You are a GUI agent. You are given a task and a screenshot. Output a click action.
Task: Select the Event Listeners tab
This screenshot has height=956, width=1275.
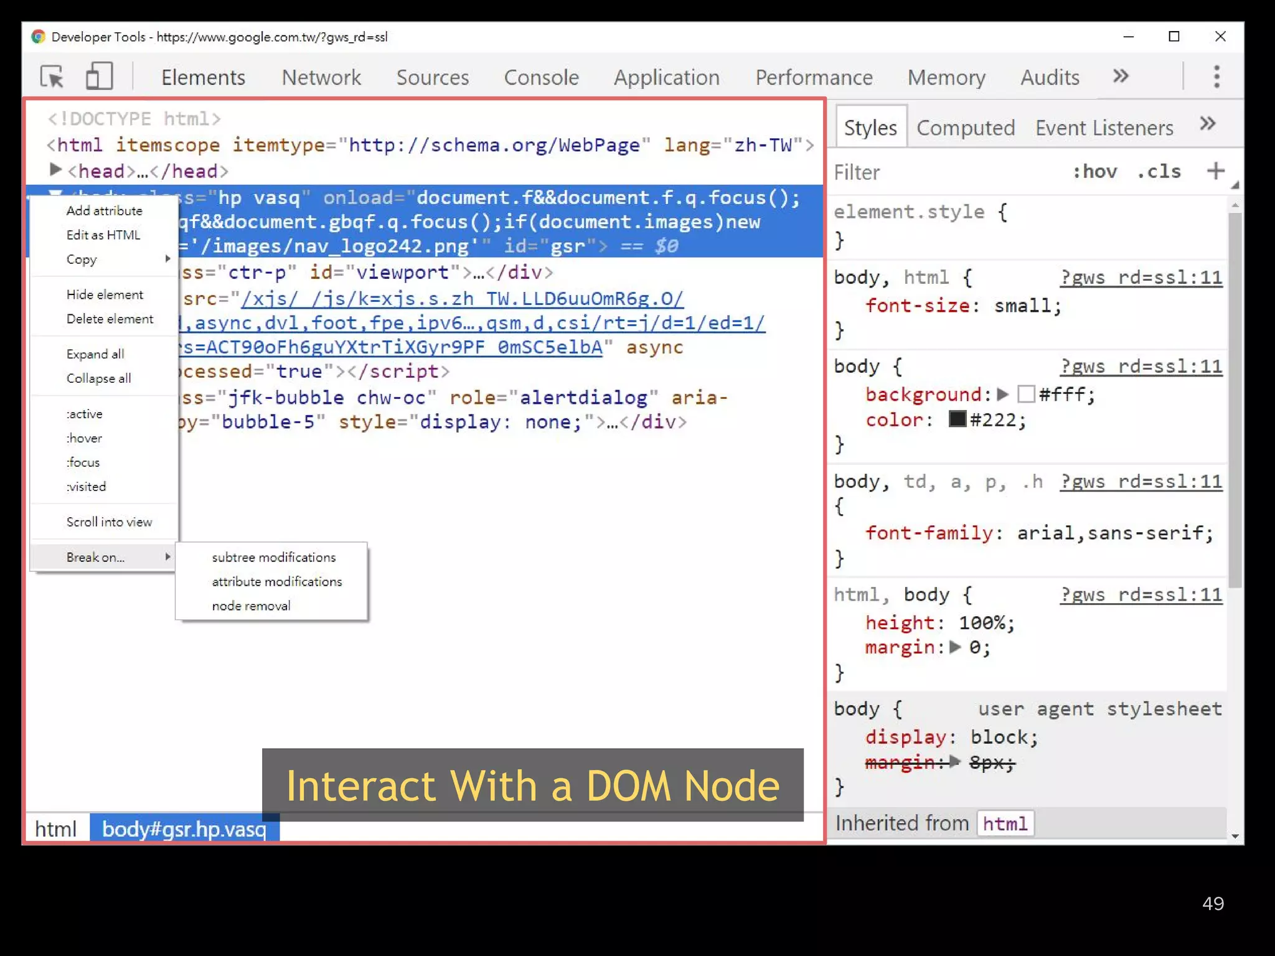(1104, 128)
